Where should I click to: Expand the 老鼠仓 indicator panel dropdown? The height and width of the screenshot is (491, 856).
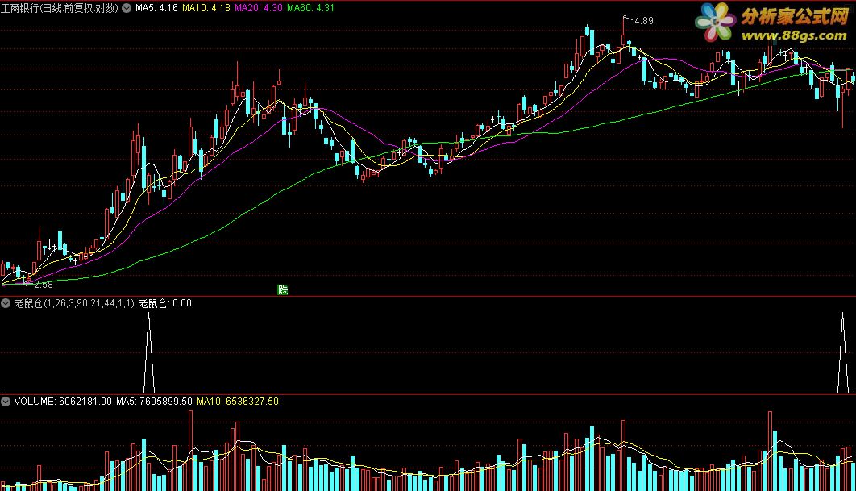6,303
